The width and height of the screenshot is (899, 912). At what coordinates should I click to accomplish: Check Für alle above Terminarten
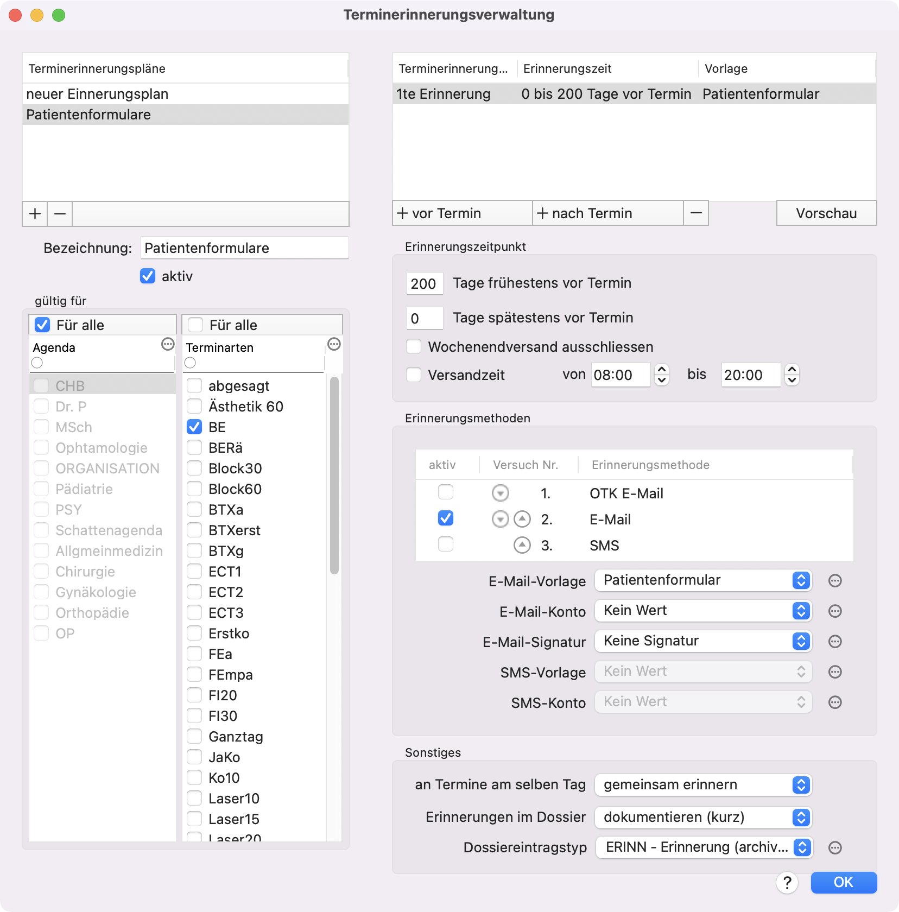[195, 325]
